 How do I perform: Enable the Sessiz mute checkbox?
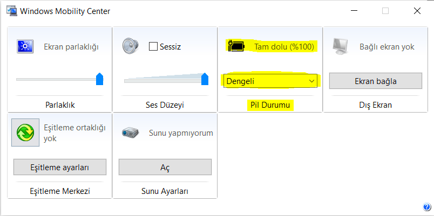pos(153,46)
